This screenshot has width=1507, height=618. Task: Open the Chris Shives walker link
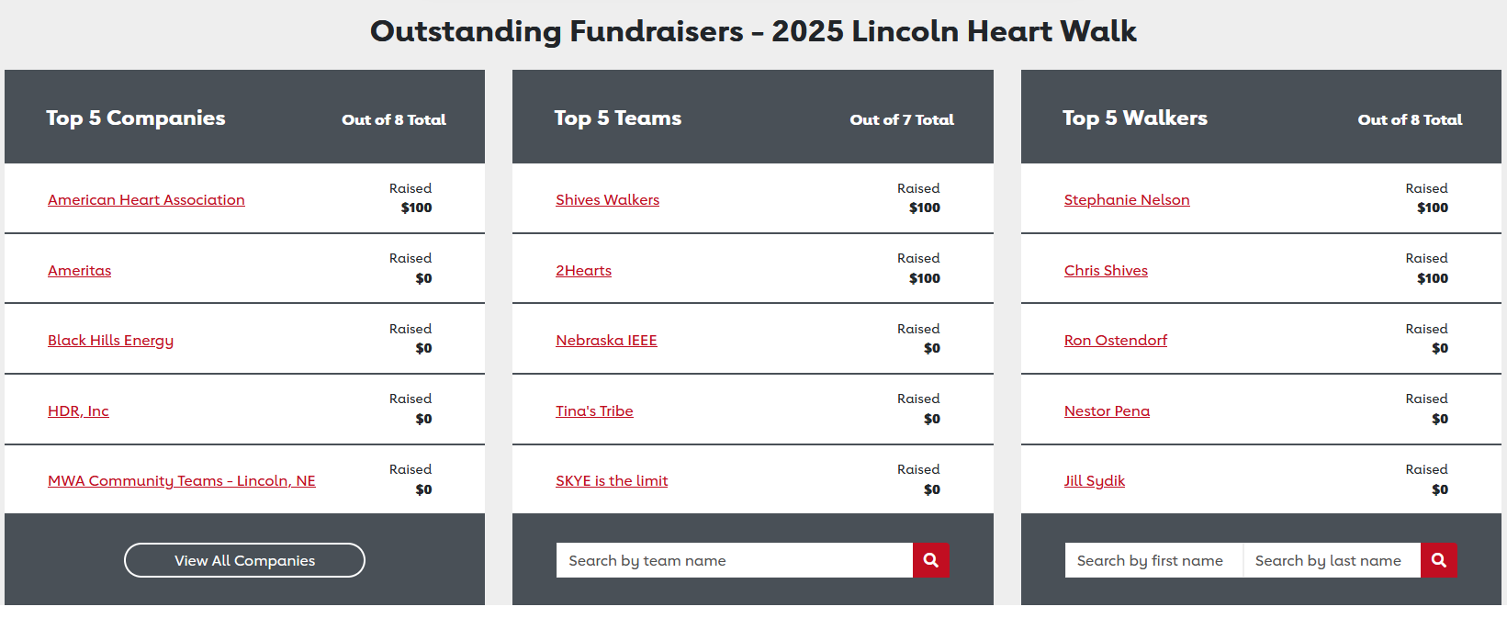[1106, 271]
